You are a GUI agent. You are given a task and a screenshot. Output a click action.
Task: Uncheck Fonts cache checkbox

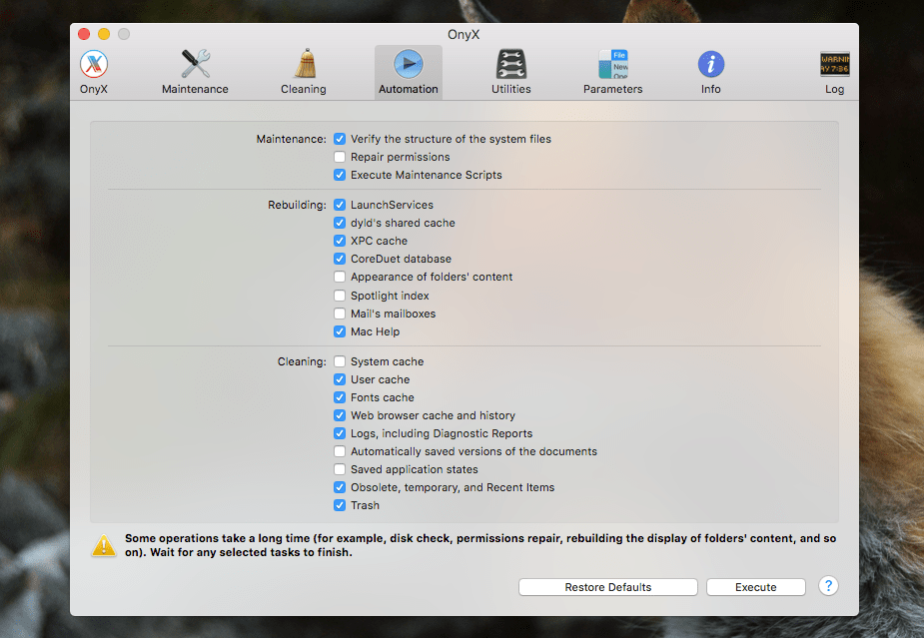click(x=340, y=397)
